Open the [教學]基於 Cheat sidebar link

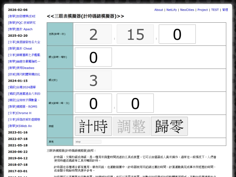(x=20, y=49)
